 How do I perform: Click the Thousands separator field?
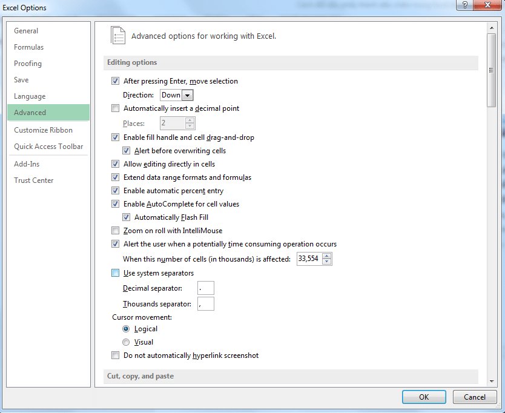coord(206,304)
